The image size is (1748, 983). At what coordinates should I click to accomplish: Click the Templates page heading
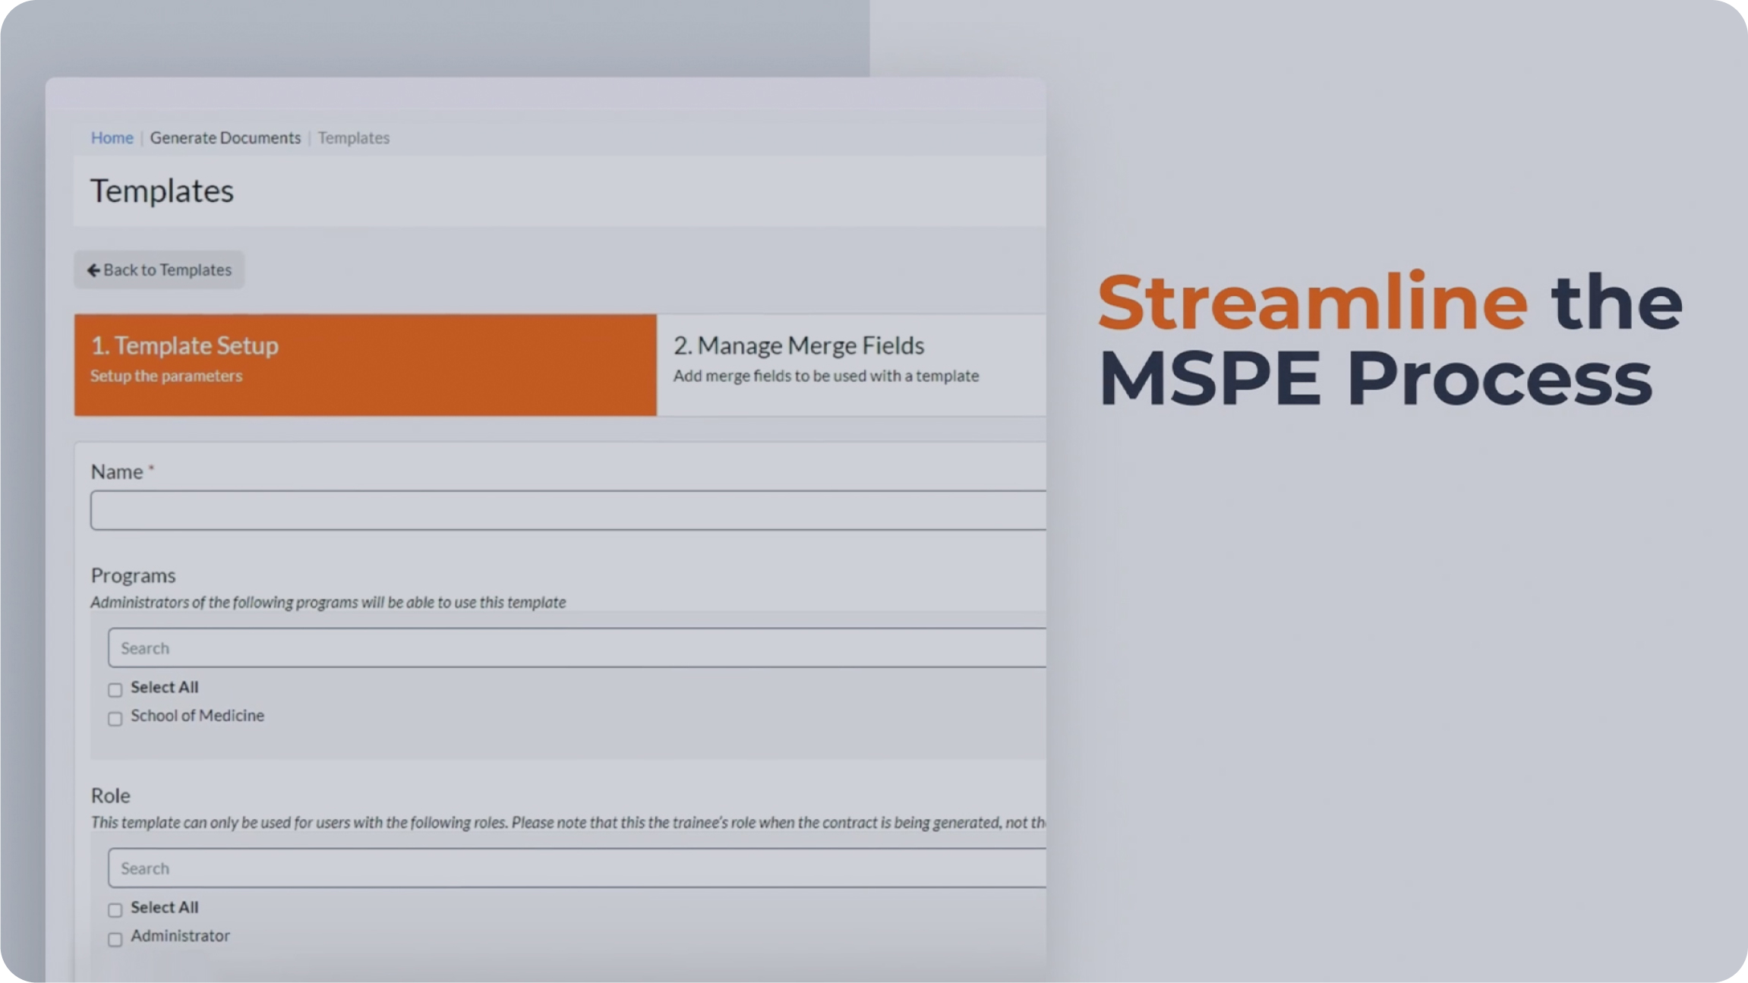[x=162, y=191]
